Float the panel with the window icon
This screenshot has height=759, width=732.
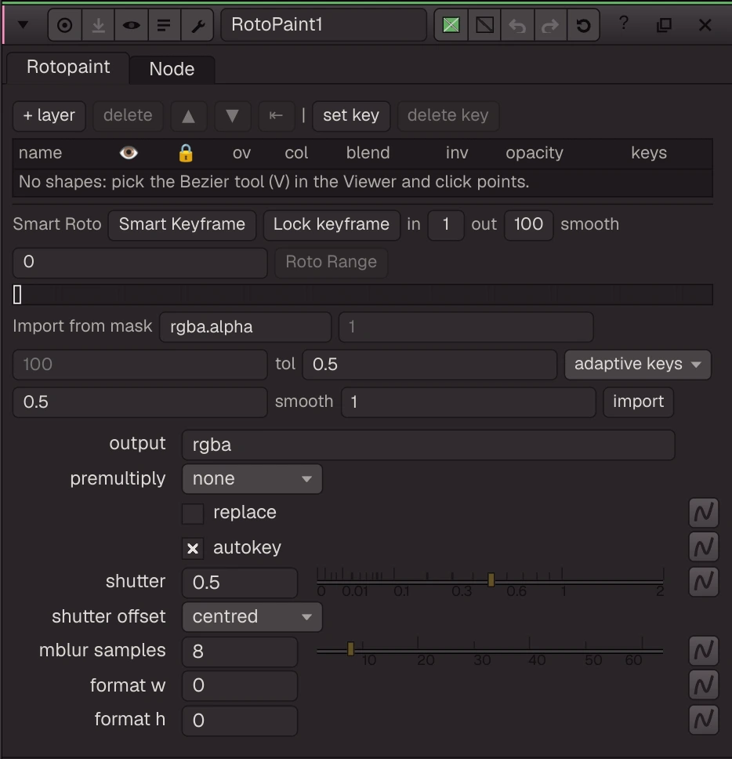[665, 24]
